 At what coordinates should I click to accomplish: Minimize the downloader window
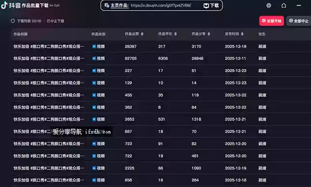299,5
